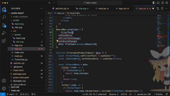Open Run and Debug view
Image resolution: width=170 pixels, height=96 pixels.
pos(4,33)
